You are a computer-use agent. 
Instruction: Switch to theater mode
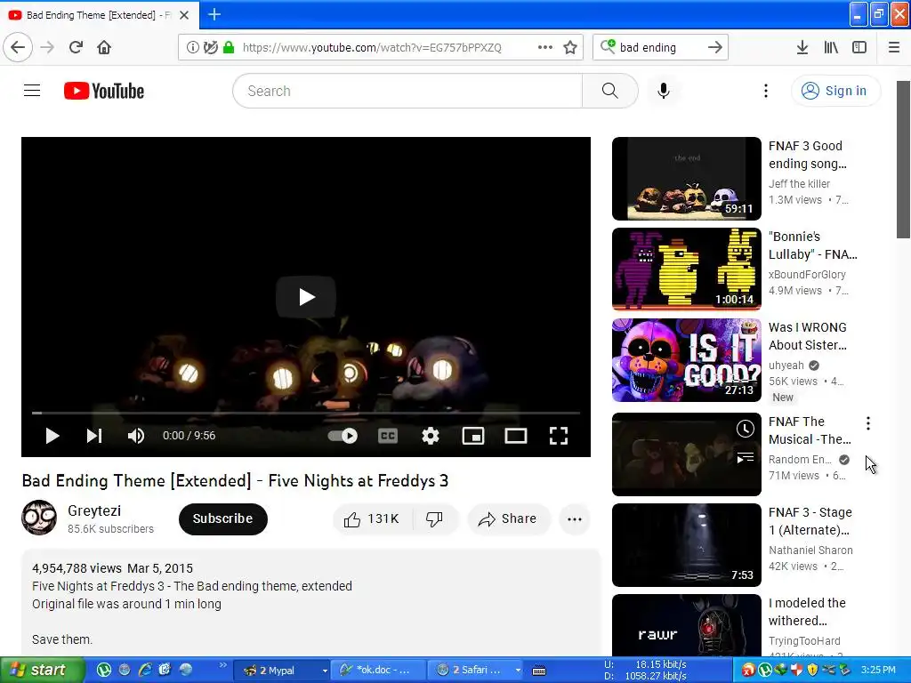(516, 436)
